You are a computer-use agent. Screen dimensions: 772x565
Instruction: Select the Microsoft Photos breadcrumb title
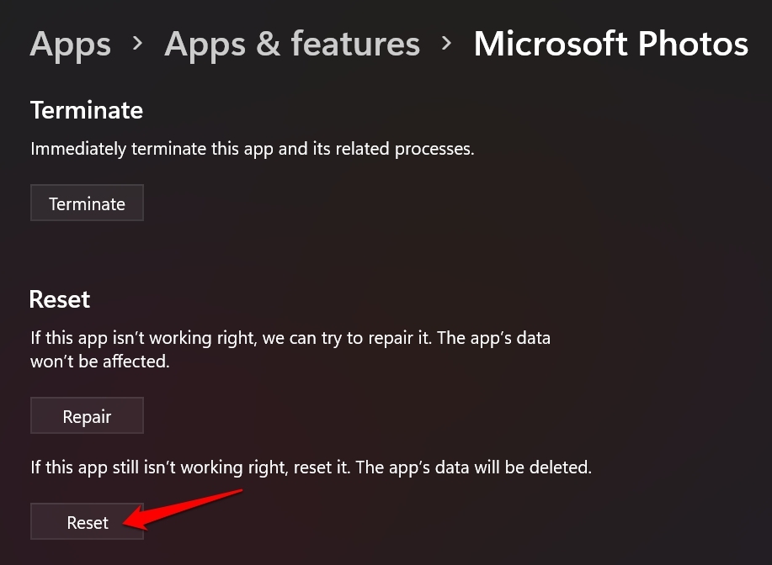coord(610,44)
